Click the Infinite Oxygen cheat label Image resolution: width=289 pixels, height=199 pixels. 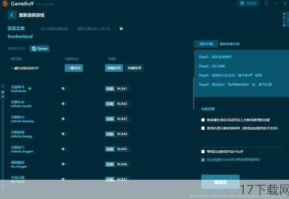pos(22,149)
